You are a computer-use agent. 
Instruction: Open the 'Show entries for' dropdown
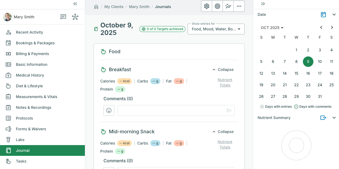216,29
